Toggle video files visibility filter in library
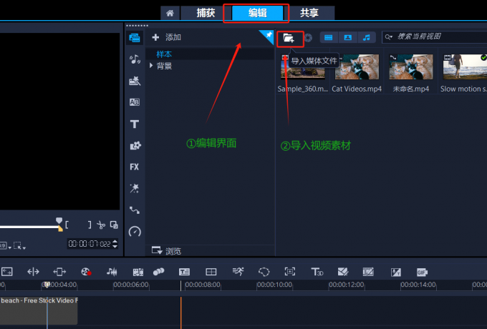487x329 pixels. coord(328,37)
